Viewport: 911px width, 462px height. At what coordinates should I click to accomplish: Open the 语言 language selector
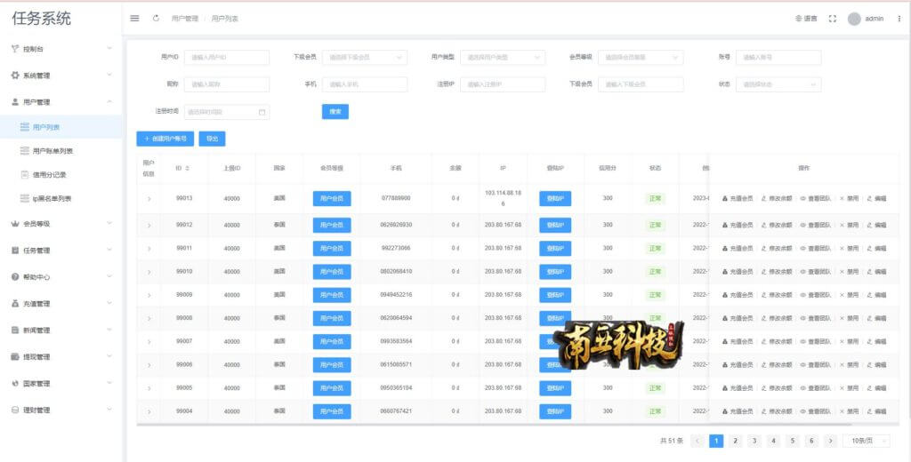(x=806, y=19)
